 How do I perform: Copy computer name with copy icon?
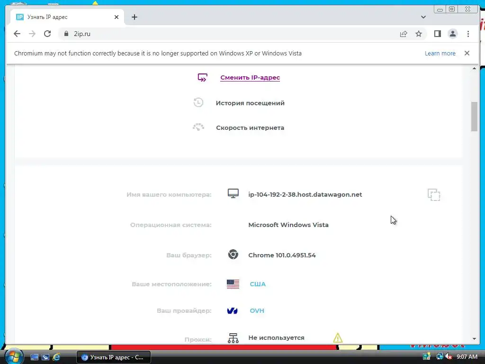point(434,195)
